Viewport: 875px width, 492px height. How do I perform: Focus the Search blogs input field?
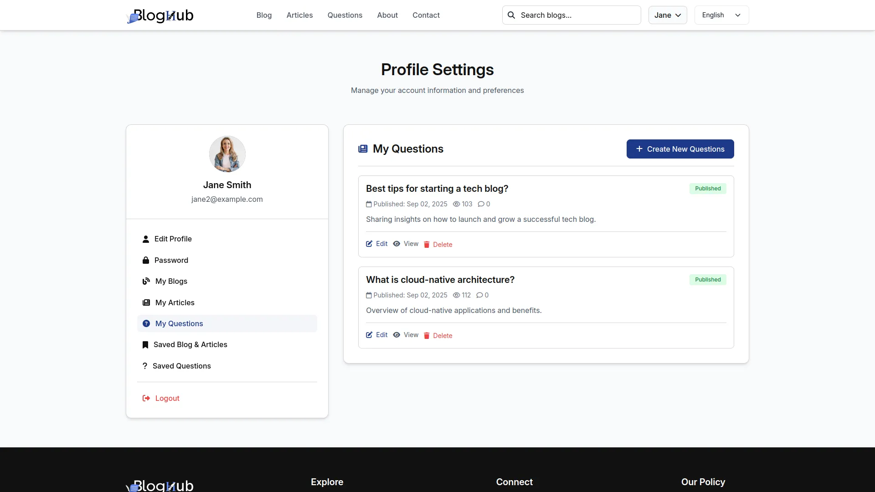click(x=577, y=15)
